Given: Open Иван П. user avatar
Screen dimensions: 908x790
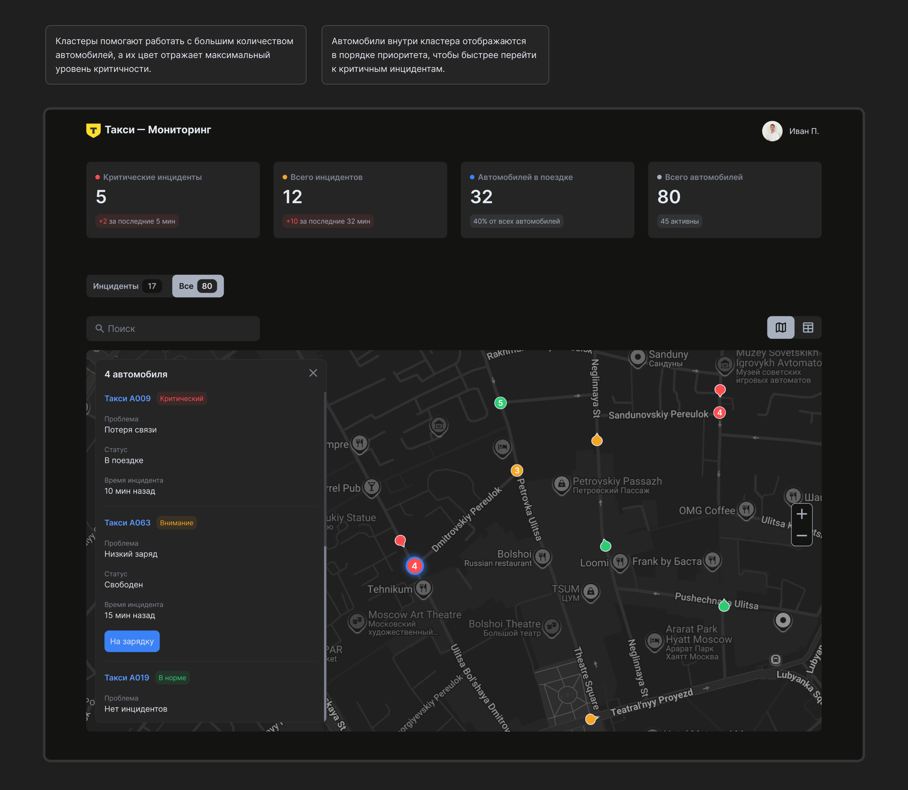Looking at the screenshot, I should point(772,131).
